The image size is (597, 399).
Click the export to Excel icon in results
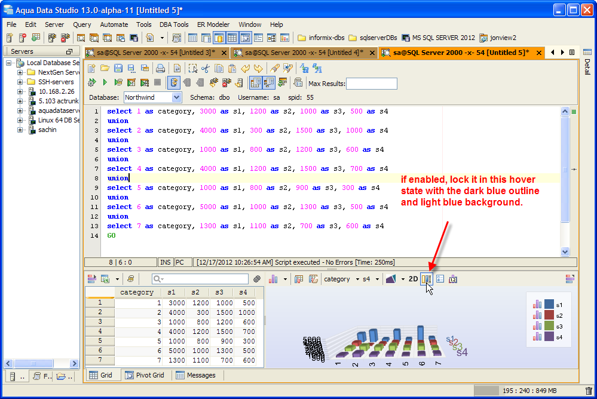[105, 279]
